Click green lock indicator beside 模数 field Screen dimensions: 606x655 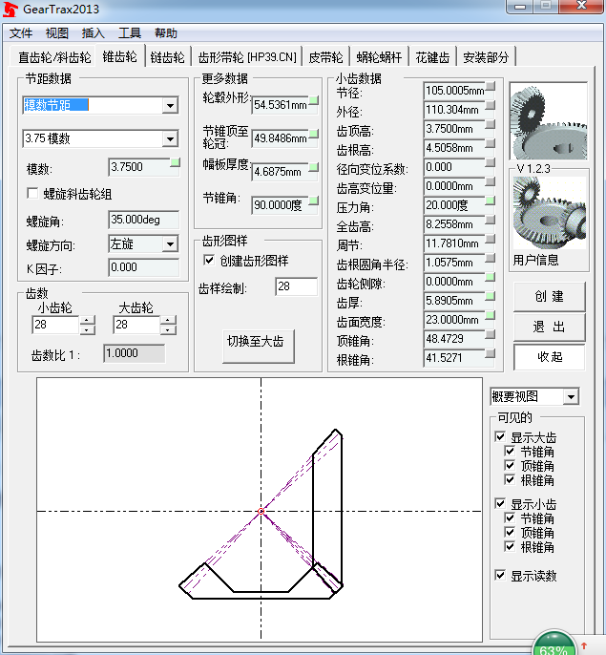point(176,162)
